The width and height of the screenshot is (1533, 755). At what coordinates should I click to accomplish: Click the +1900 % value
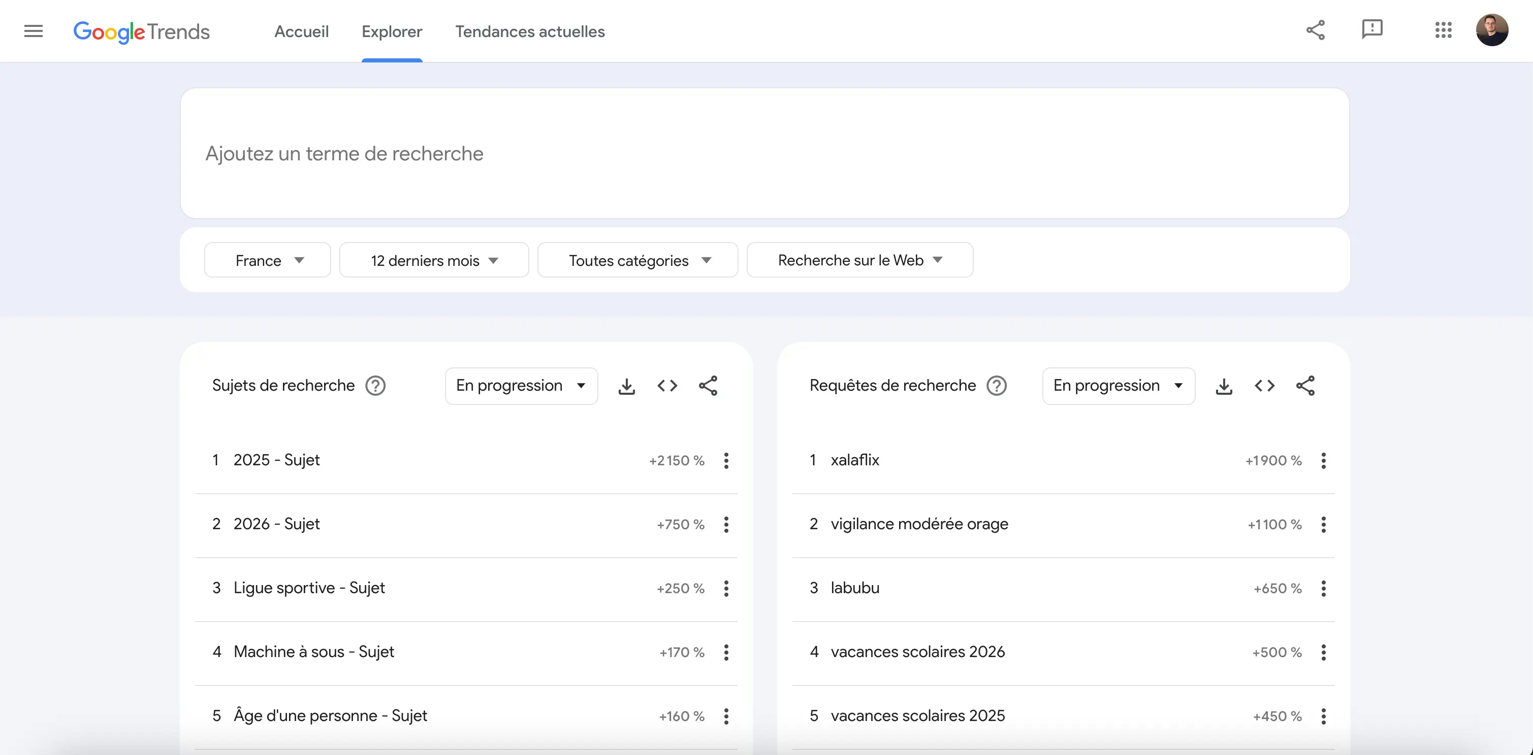[x=1273, y=461]
